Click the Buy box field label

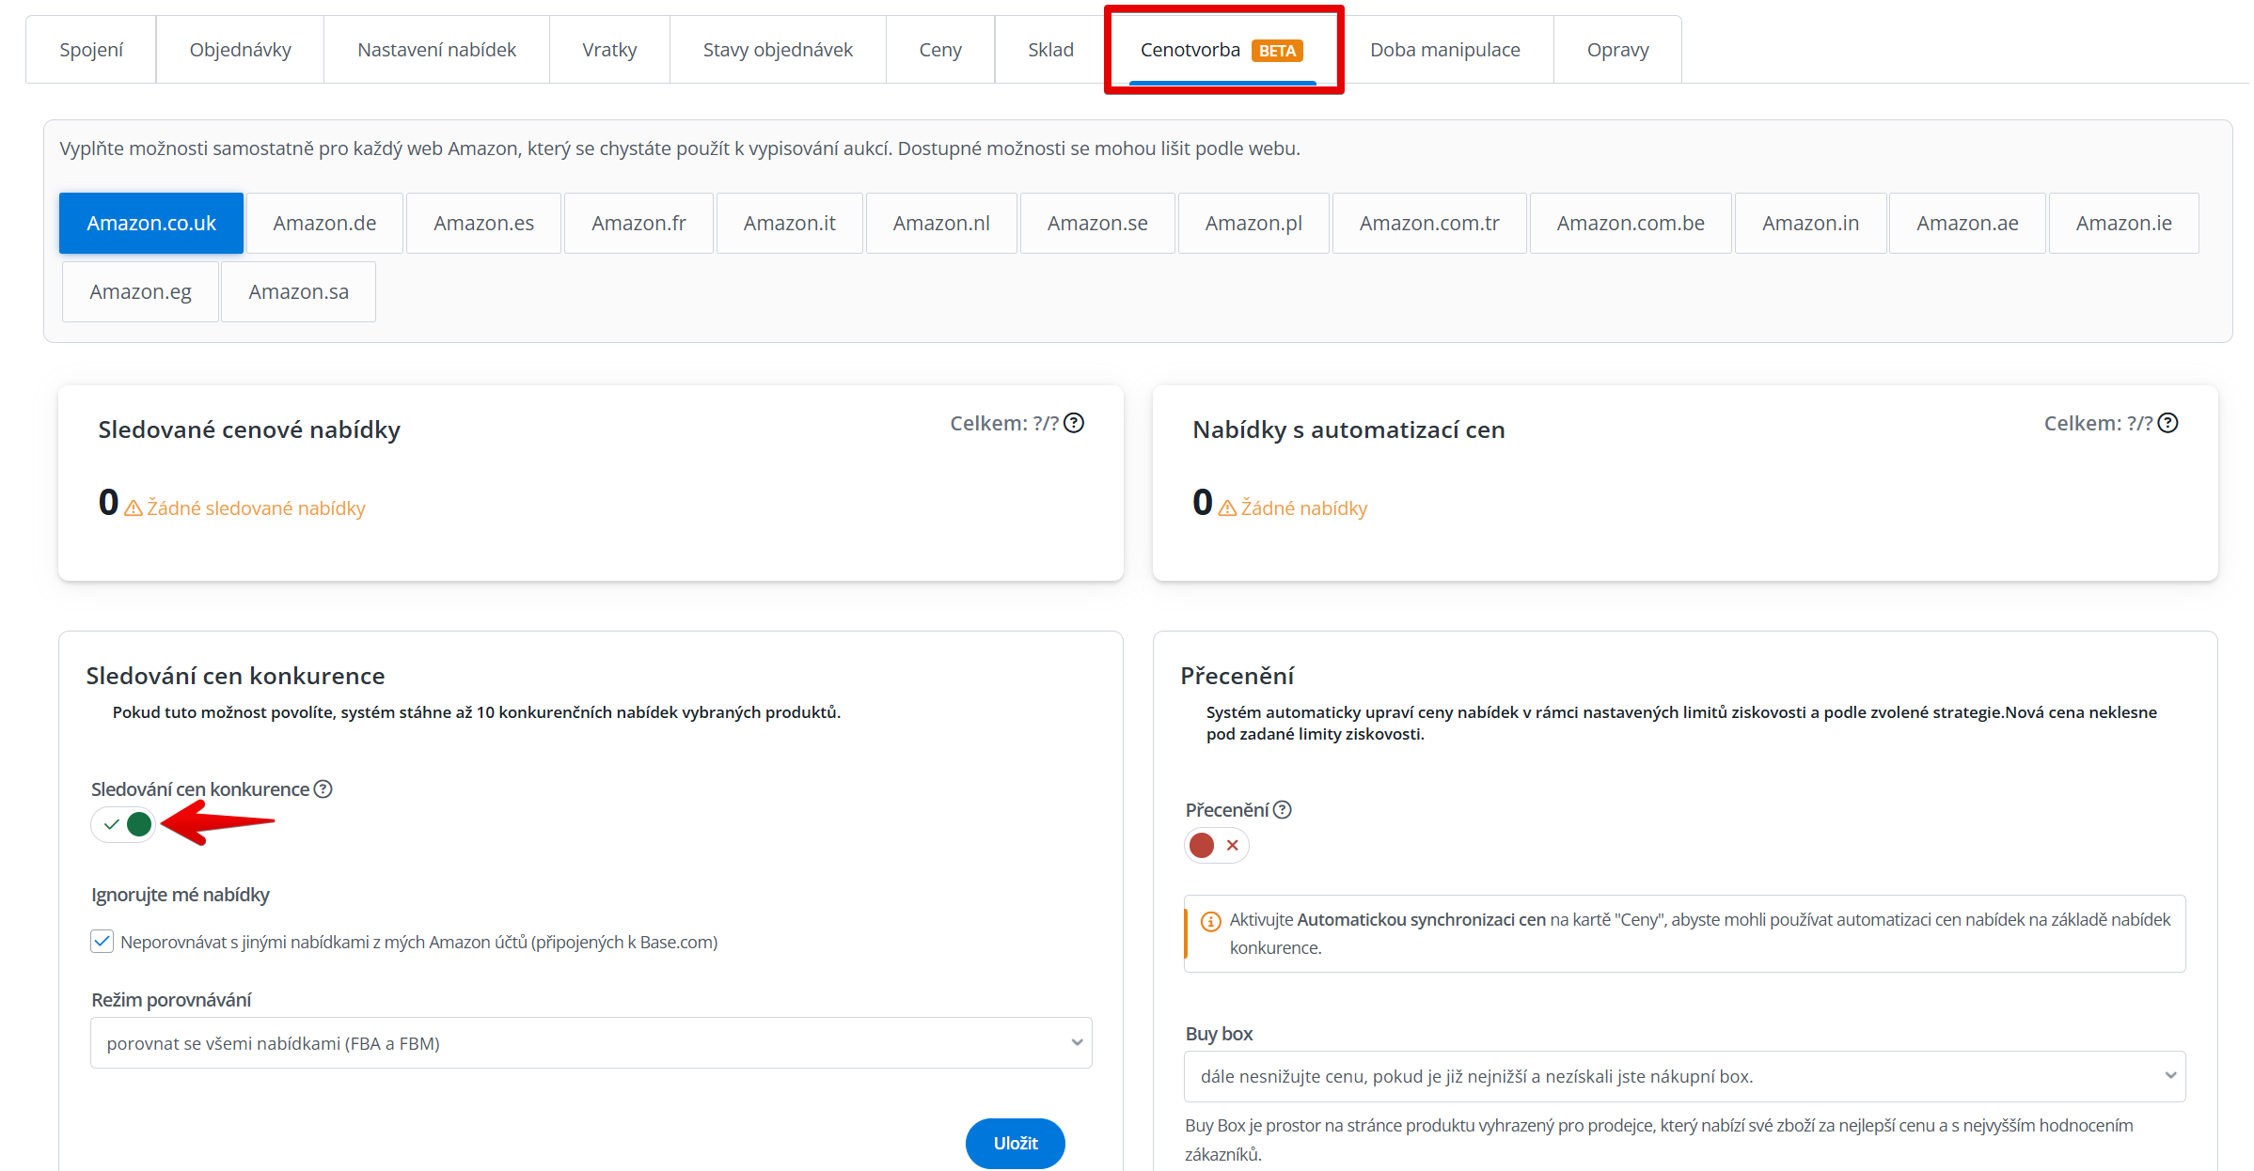coord(1219,1033)
